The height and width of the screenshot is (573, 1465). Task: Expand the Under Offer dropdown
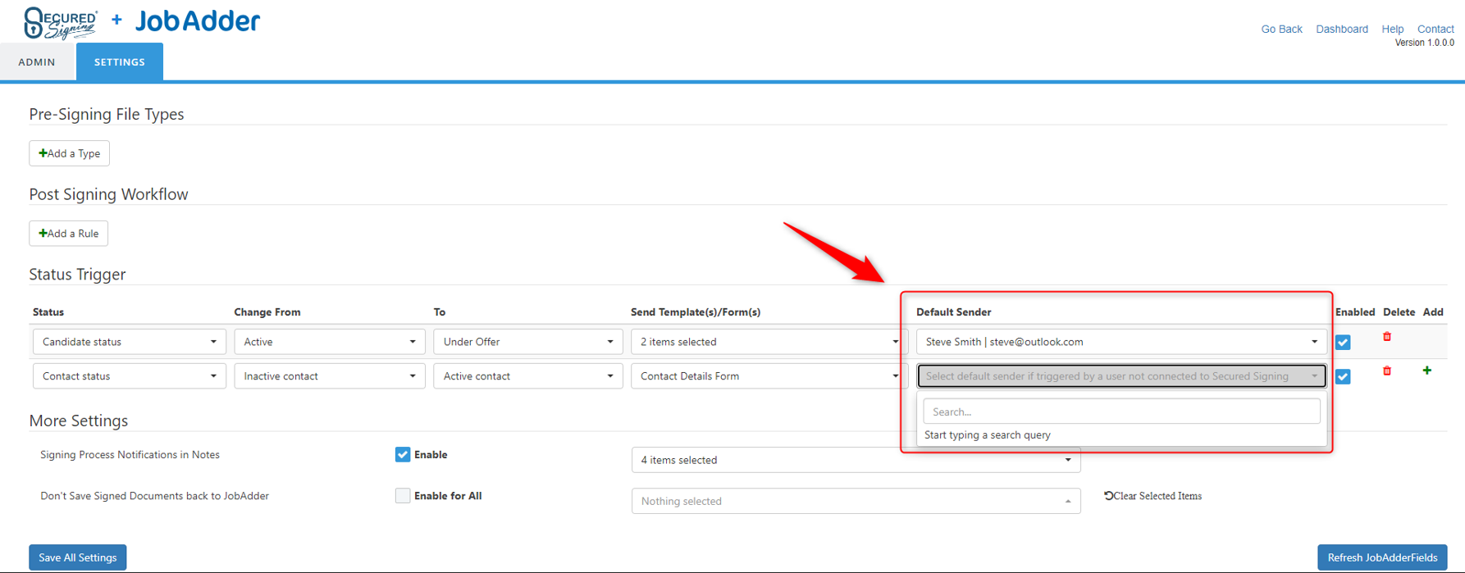pos(527,342)
